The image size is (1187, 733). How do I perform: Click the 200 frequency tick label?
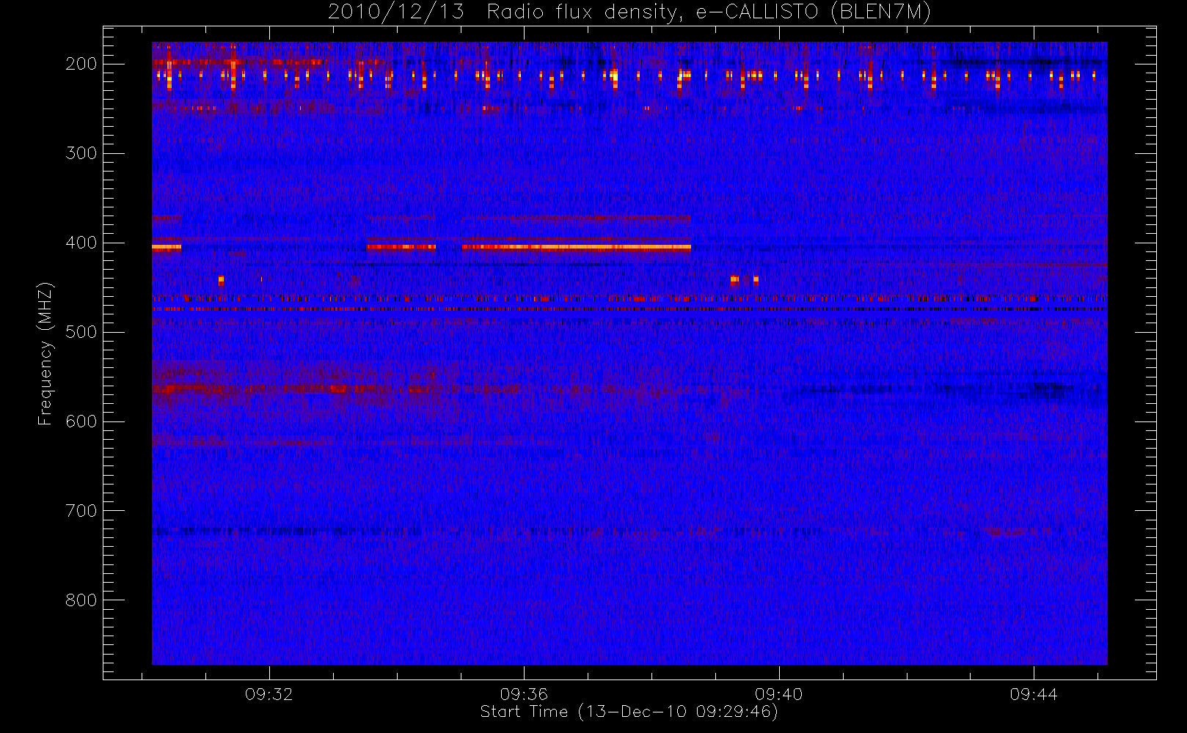point(81,64)
